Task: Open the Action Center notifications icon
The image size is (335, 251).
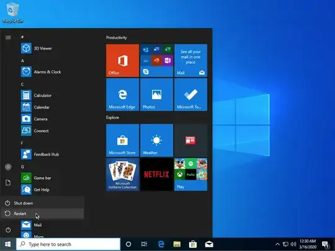Action: pyautogui.click(x=326, y=244)
